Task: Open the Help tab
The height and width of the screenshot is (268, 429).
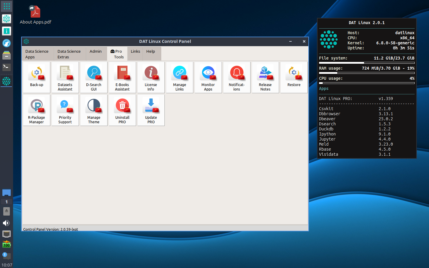Action: tap(151, 51)
